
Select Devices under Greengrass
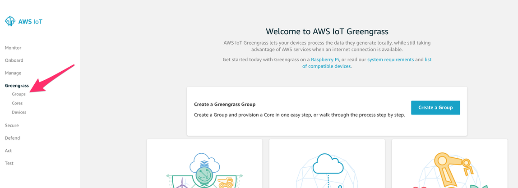click(x=19, y=112)
